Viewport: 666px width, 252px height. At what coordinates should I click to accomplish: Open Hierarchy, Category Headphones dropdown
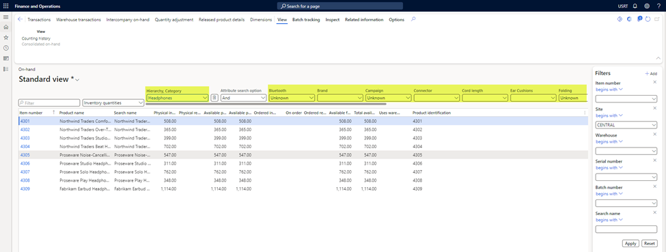tap(177, 98)
